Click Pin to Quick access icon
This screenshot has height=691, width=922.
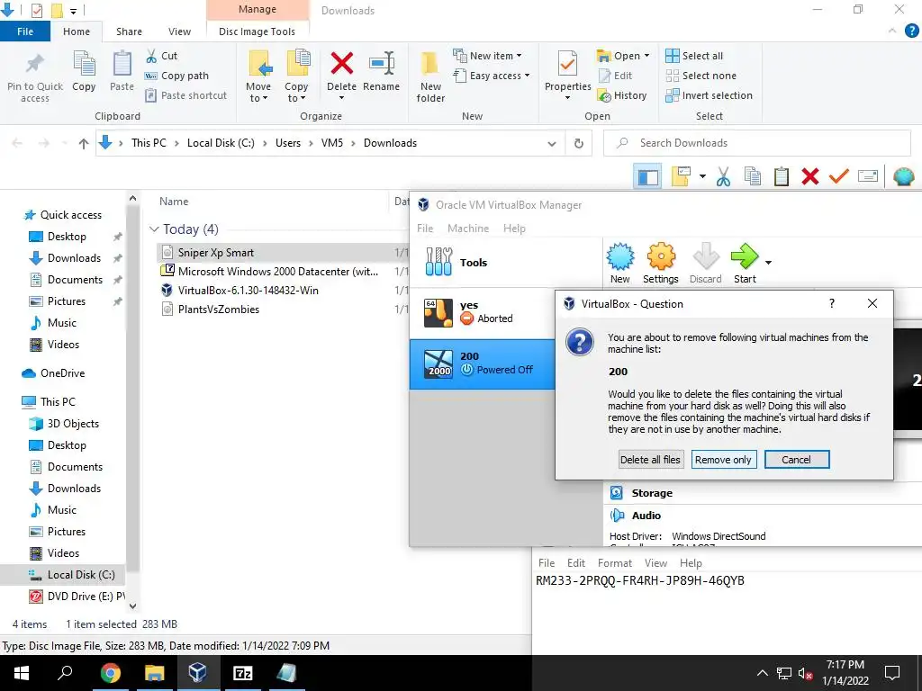point(35,65)
